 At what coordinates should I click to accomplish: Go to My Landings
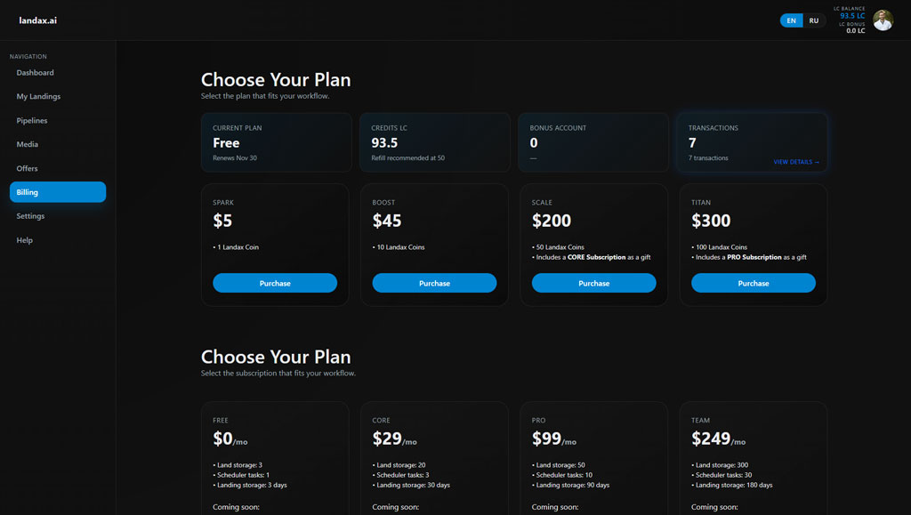click(38, 97)
